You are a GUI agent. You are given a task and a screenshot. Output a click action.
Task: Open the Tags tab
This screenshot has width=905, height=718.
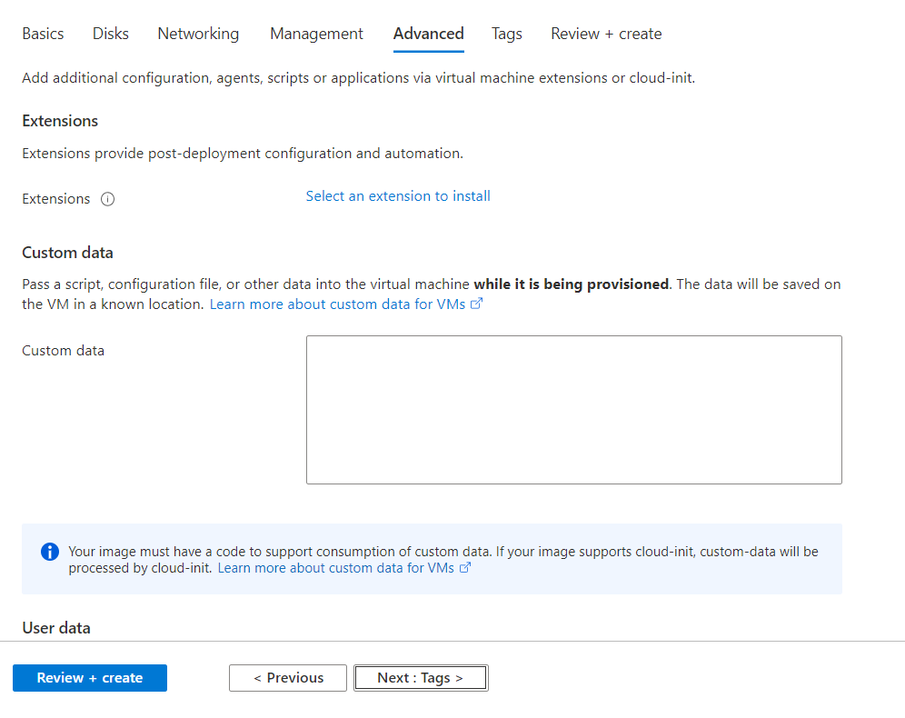507,34
